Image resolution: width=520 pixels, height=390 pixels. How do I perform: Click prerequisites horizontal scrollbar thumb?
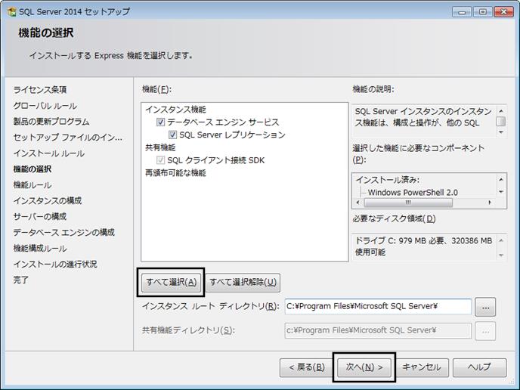[408, 203]
